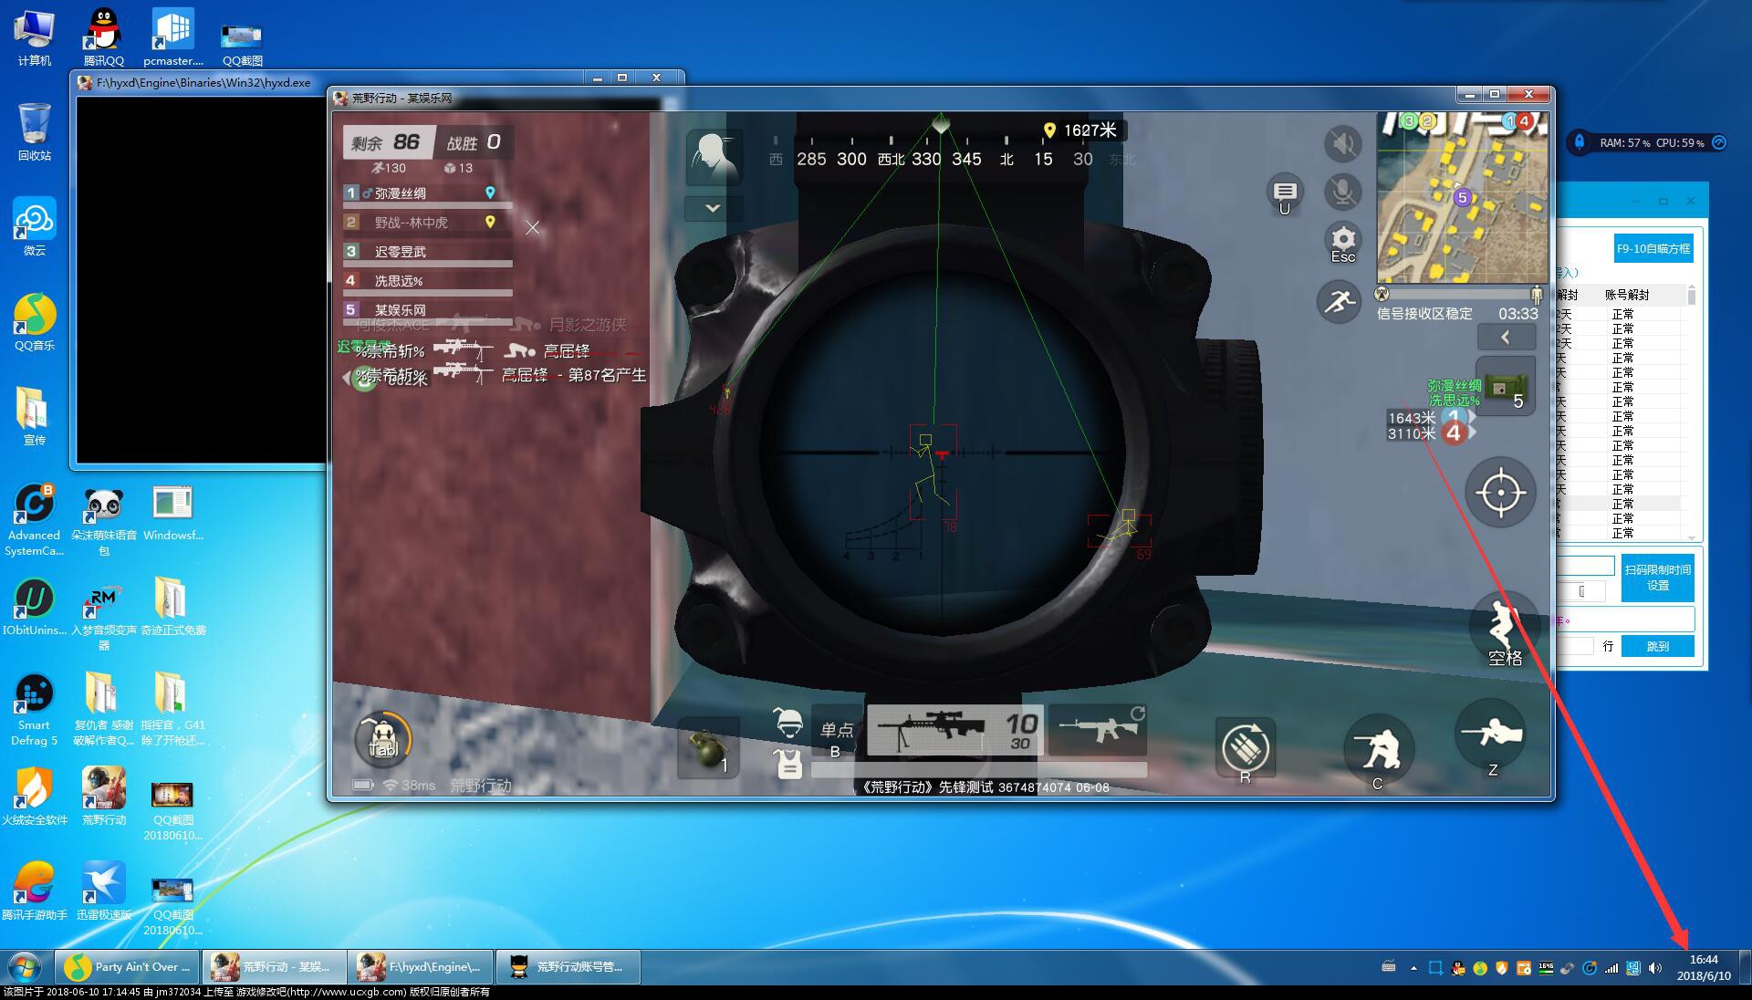1752x1000 pixels.
Task: Select the sniper rifle weapon slot
Action: click(x=954, y=730)
